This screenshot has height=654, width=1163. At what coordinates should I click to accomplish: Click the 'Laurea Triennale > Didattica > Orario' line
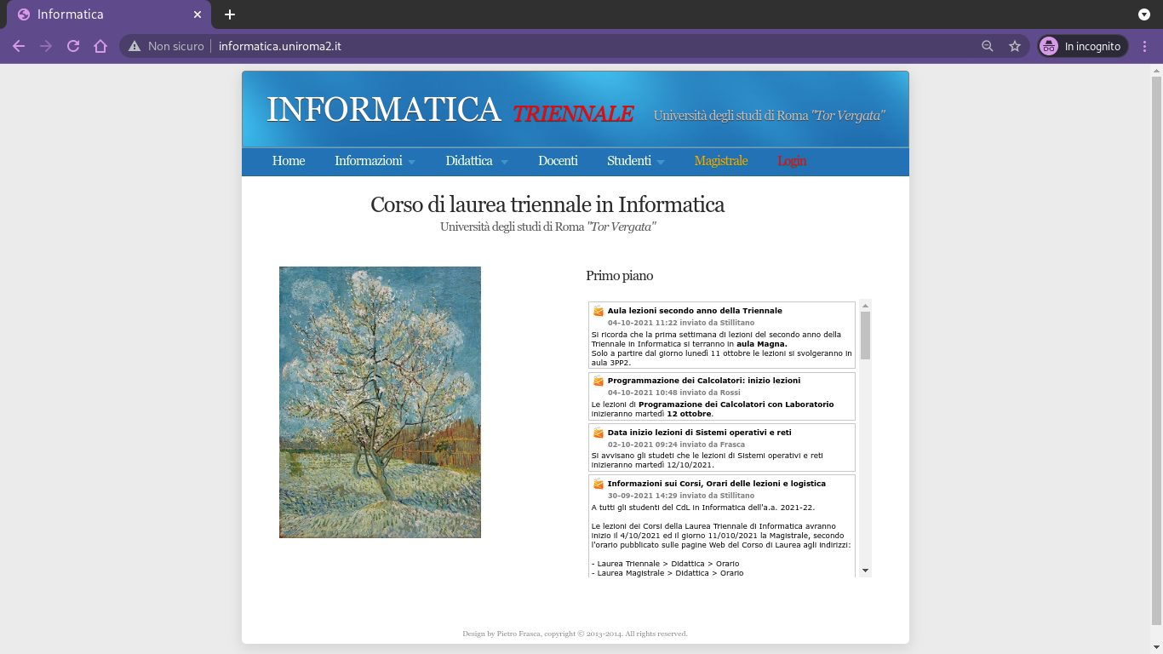pyautogui.click(x=665, y=564)
